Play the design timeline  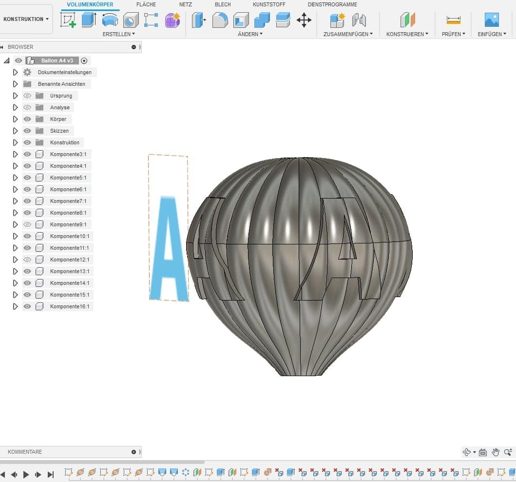click(26, 475)
